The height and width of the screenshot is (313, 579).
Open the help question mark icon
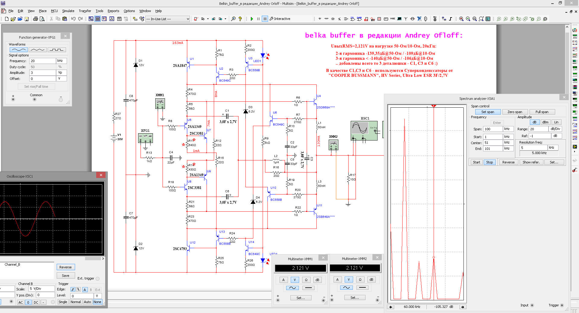pos(240,19)
